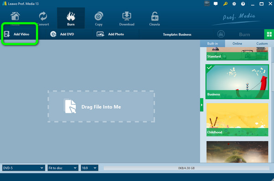Select the Business template thumbnail
This screenshot has width=274, height=181.
pyautogui.click(x=237, y=82)
